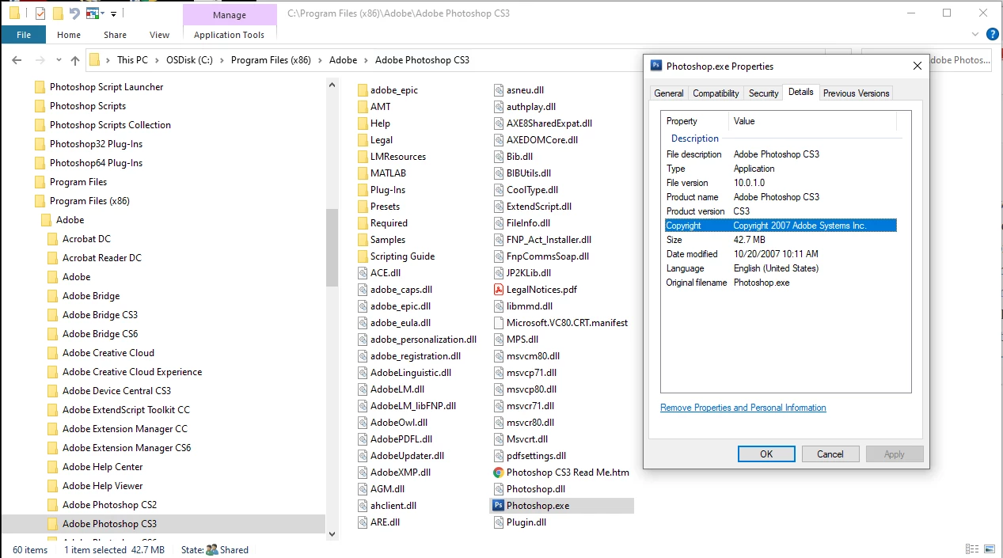Viewport: 1003px width, 558px height.
Task: Open the File ribbon tab
Action: click(x=24, y=35)
